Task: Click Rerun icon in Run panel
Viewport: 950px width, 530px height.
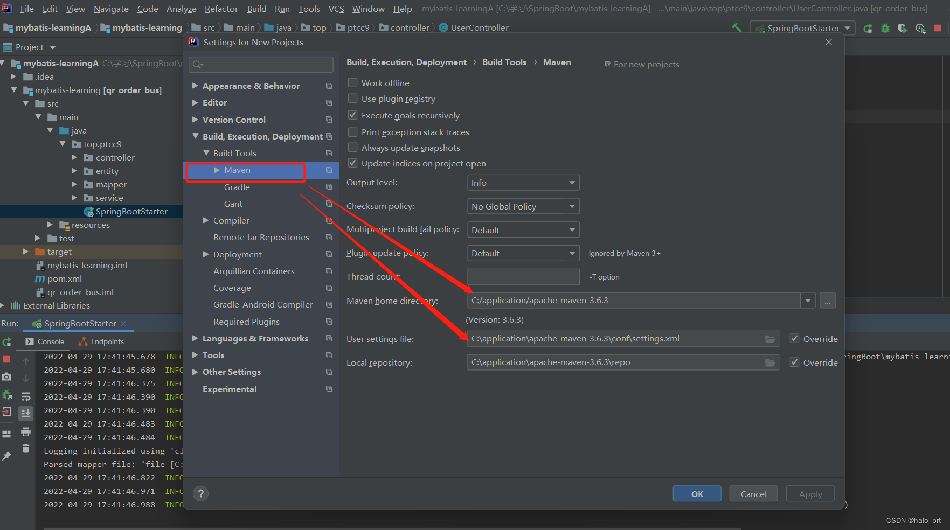Action: click(x=7, y=342)
